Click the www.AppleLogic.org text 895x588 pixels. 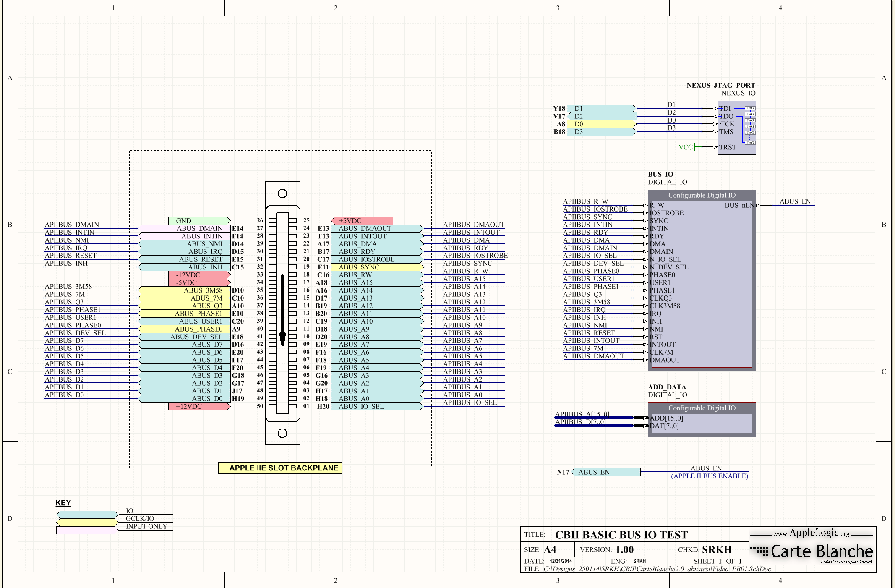tap(811, 533)
